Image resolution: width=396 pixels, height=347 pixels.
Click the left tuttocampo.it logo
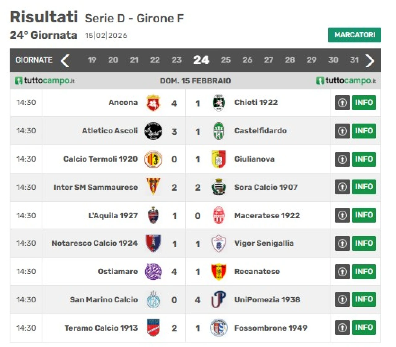[45, 81]
